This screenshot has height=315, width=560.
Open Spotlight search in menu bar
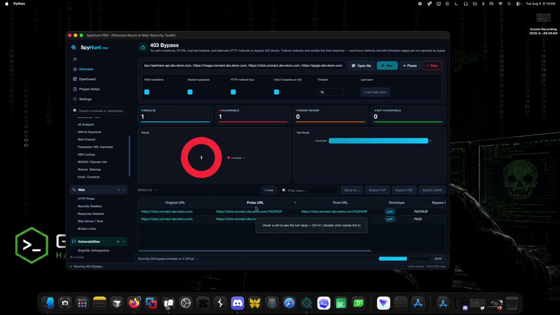[x=509, y=3]
